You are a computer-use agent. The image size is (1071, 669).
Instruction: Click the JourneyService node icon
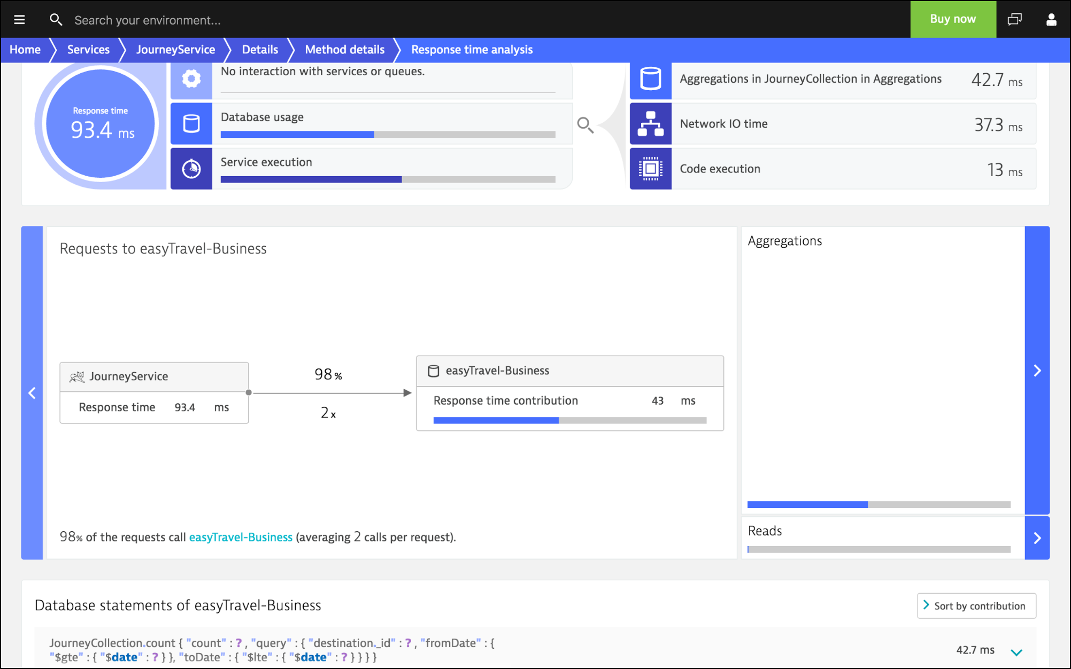[76, 376]
